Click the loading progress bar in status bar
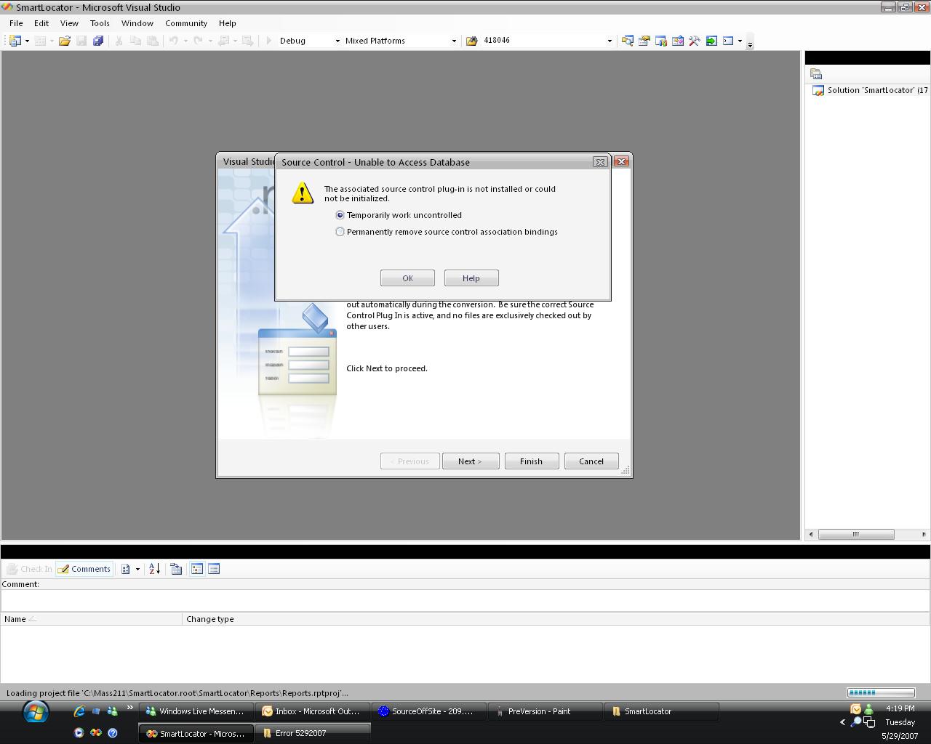931x744 pixels. [x=881, y=693]
